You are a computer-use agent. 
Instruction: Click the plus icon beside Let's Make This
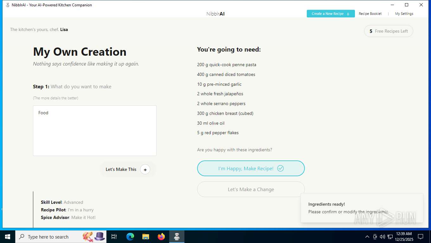145,170
